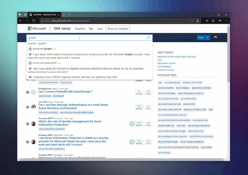Open Can I connect PowerBI with AzureDevops question

[x=65, y=92]
